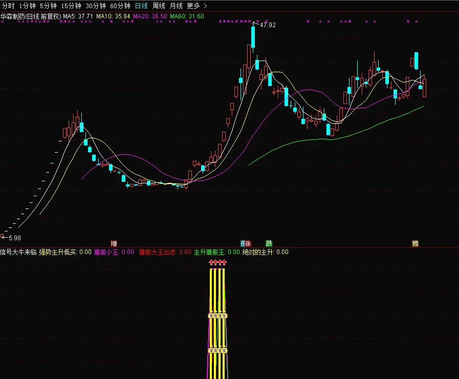459x379 pixels.
Task: Click the 信号大牛来临 indicator name
Action: (18, 252)
